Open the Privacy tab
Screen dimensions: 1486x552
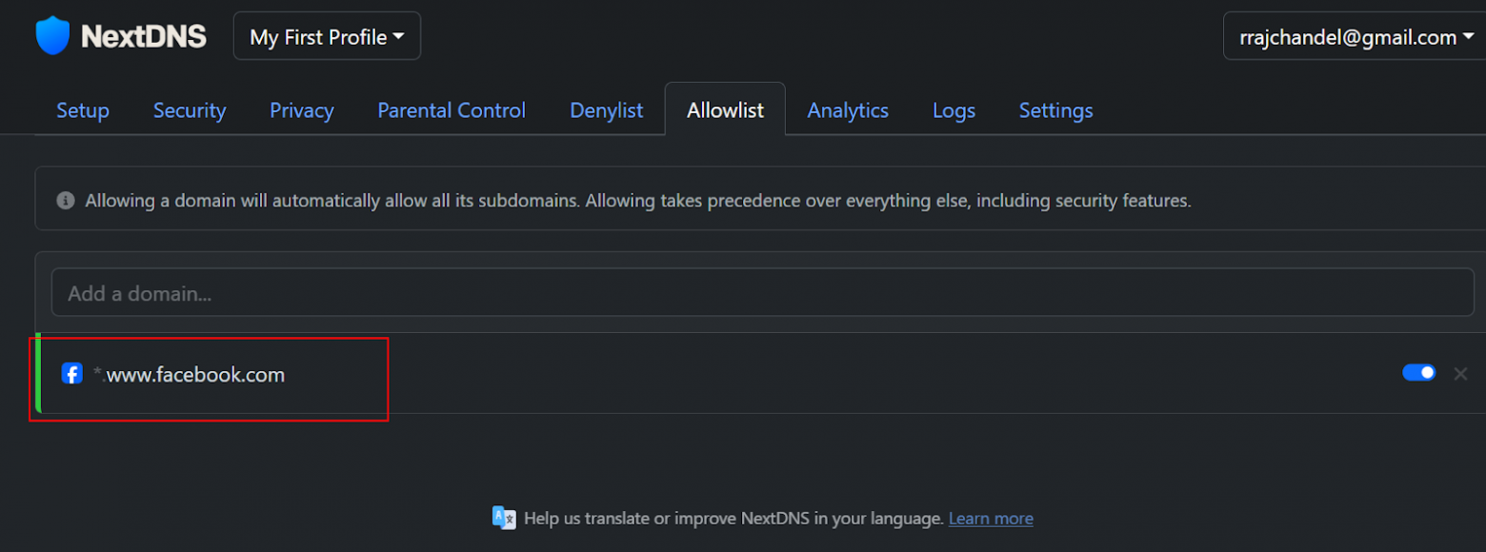(x=302, y=110)
